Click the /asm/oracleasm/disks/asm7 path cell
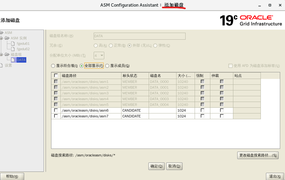The width and height of the screenshot is (285, 180). click(x=91, y=116)
